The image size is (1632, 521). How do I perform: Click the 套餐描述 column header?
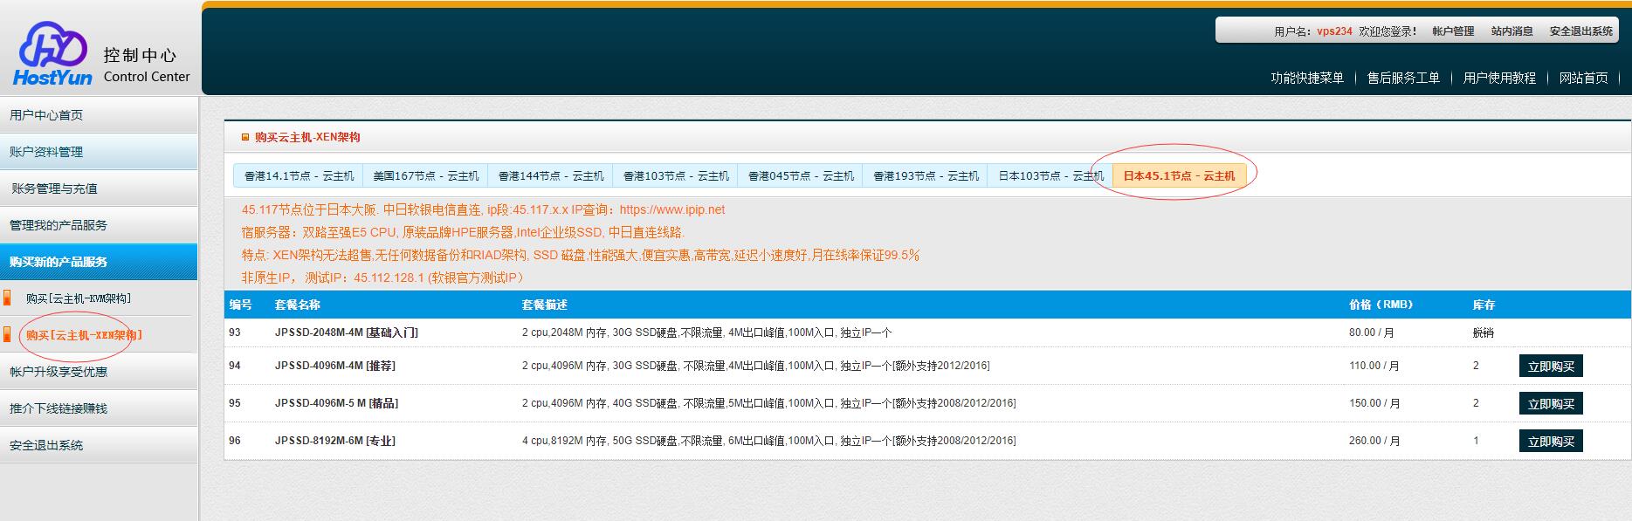(544, 305)
